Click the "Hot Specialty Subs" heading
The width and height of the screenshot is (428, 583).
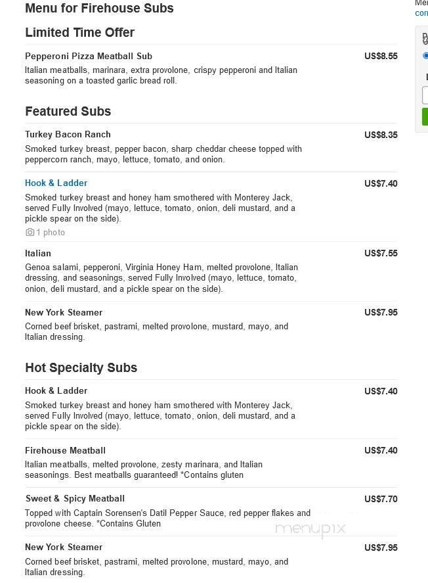tap(81, 367)
